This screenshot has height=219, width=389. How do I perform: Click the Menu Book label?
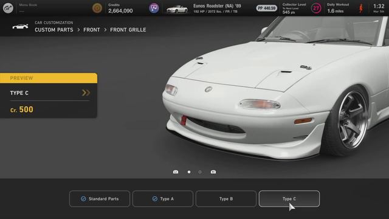click(x=28, y=5)
